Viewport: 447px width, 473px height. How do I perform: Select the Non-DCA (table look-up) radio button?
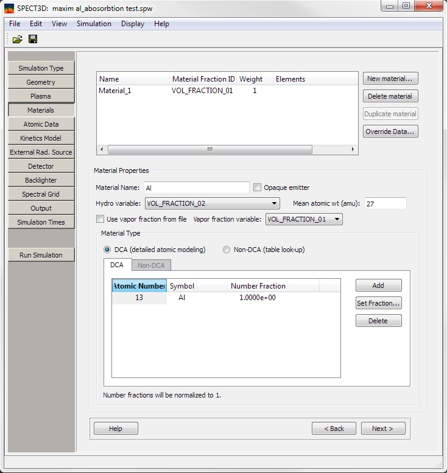pos(227,250)
